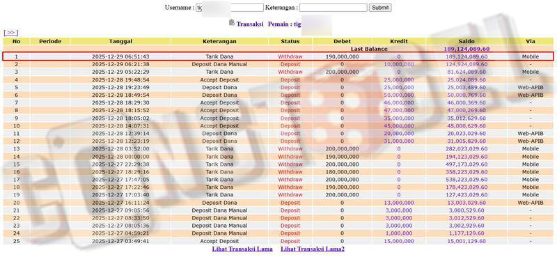
Task: Click the Last Balance label
Action: (369, 49)
